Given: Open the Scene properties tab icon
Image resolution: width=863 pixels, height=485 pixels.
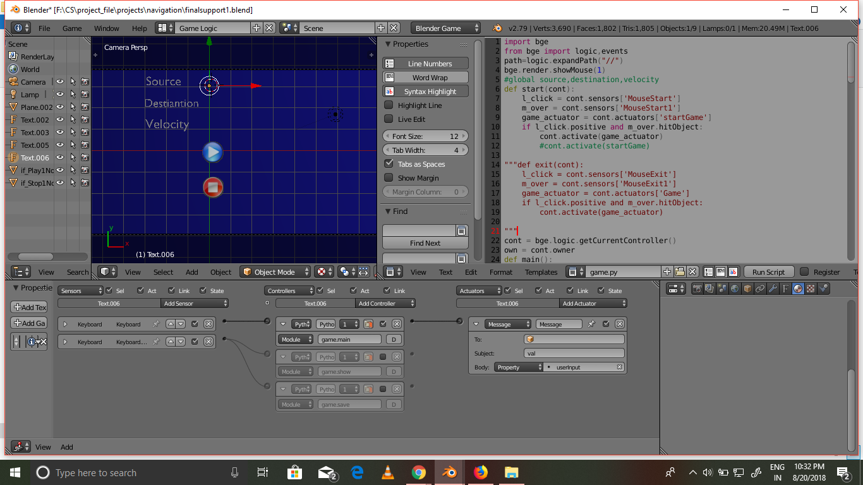Looking at the screenshot, I should point(722,289).
